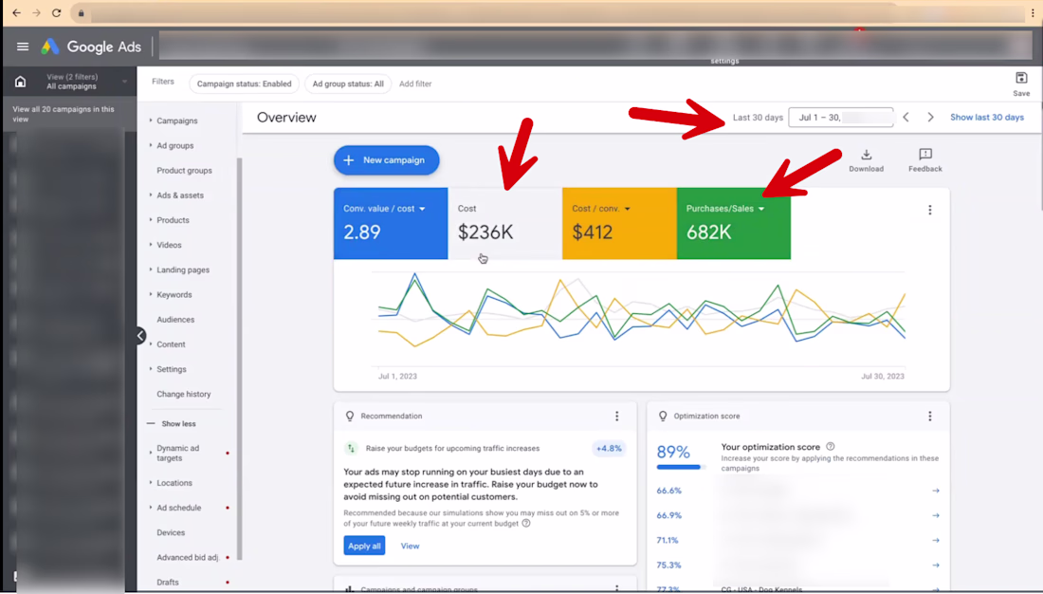Open the hamburger main menu

[23, 46]
